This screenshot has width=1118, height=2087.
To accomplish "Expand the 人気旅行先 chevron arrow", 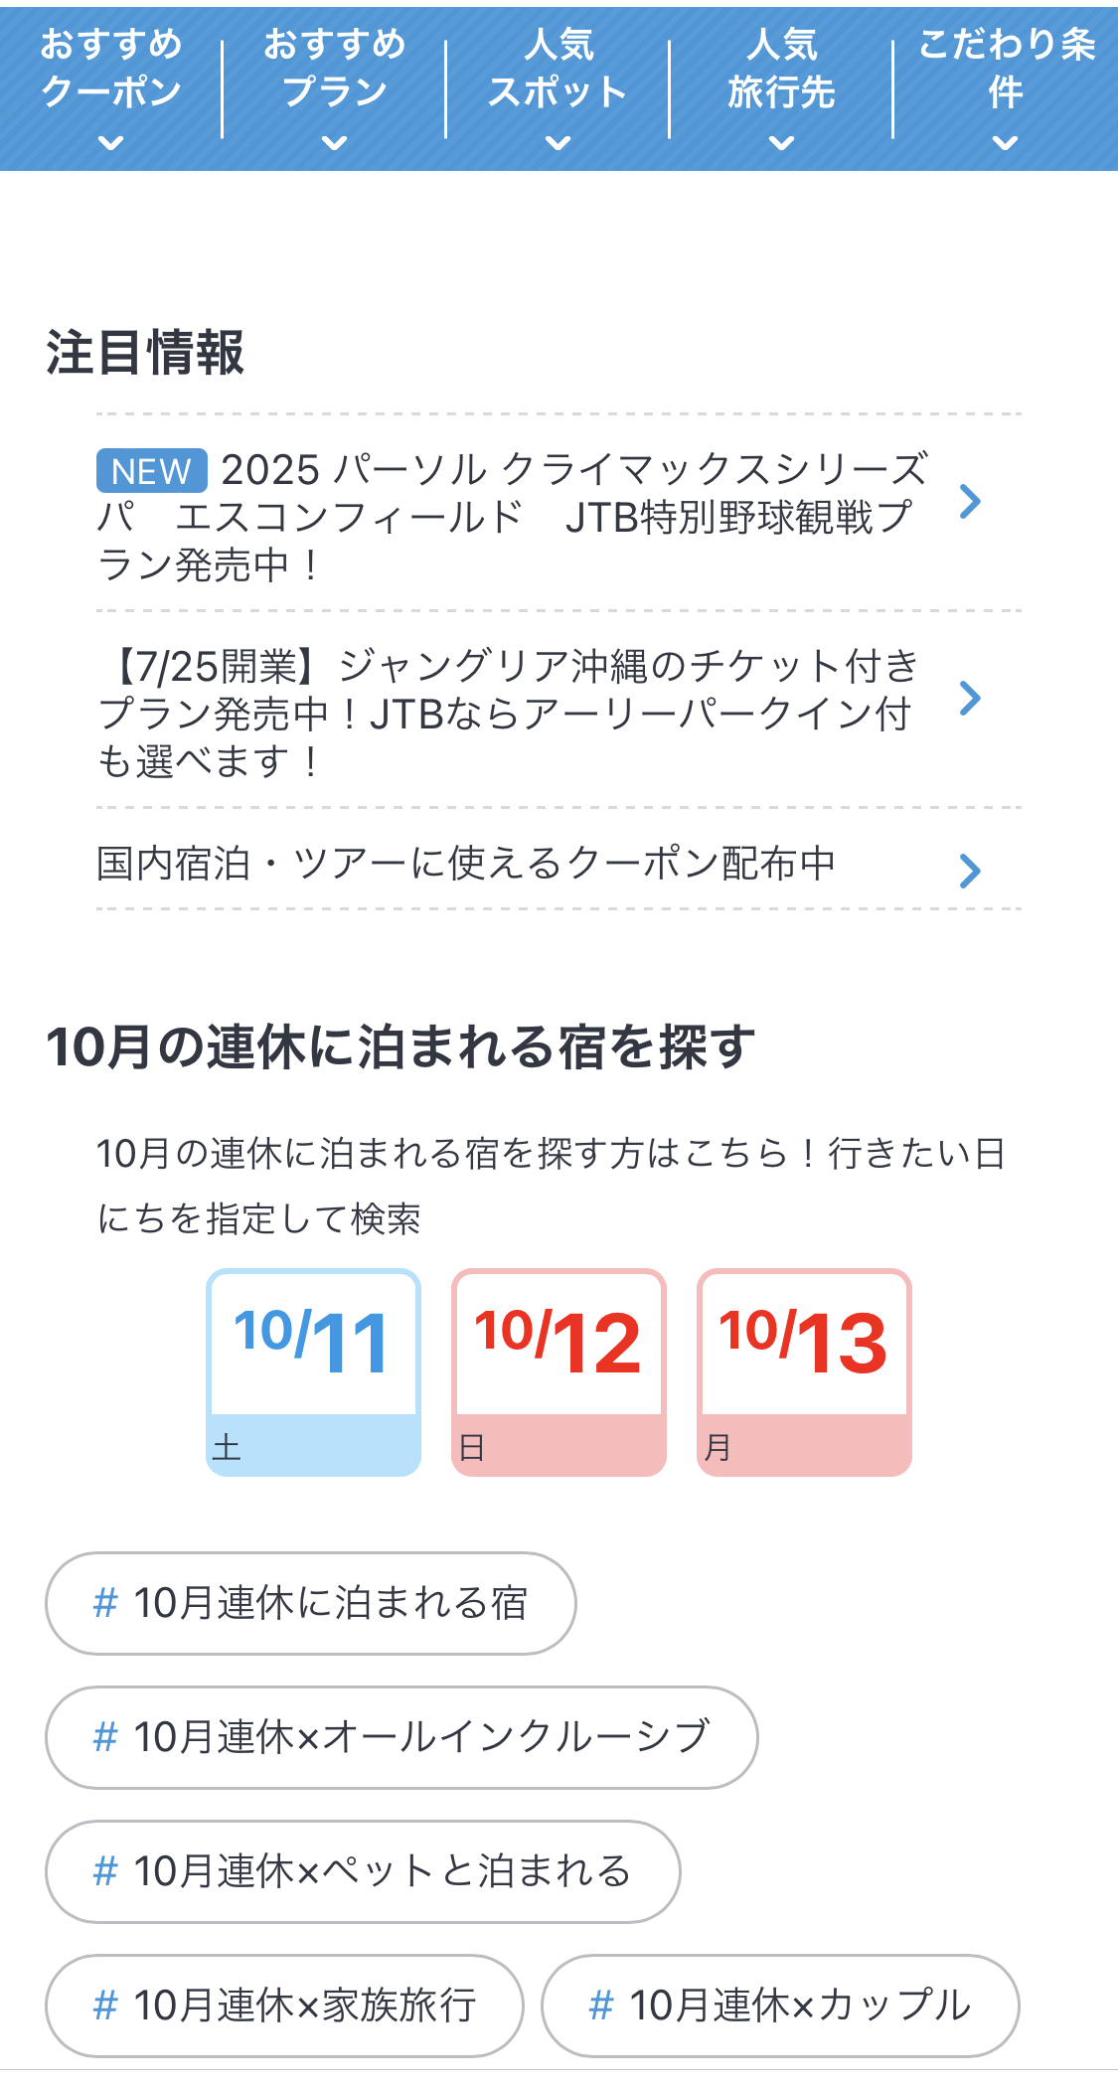I will click(782, 143).
